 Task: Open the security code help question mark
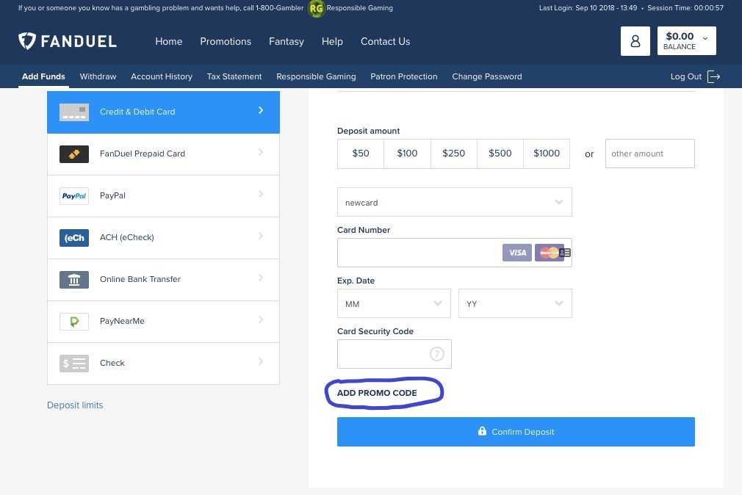(x=437, y=353)
